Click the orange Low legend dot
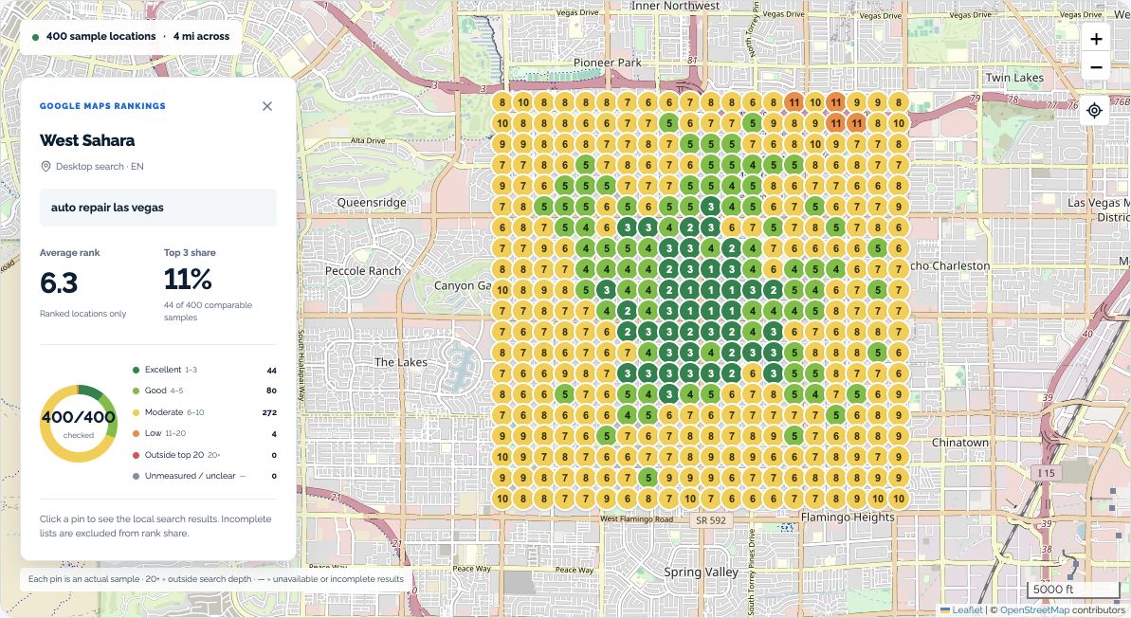 pyautogui.click(x=136, y=433)
